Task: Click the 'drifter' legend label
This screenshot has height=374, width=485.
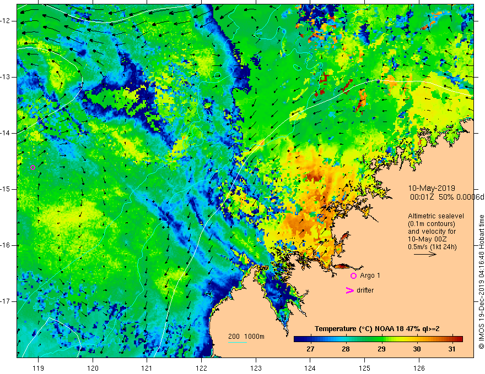Action: tap(365, 290)
